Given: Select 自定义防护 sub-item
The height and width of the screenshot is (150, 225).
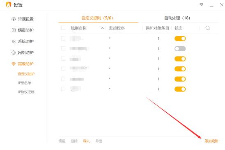Looking at the screenshot, I should click(26, 74).
